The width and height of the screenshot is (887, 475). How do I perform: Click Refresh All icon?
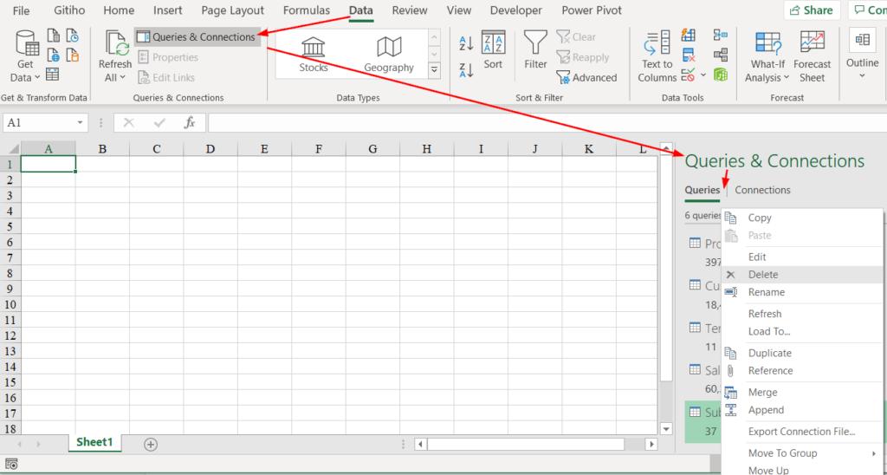point(115,44)
